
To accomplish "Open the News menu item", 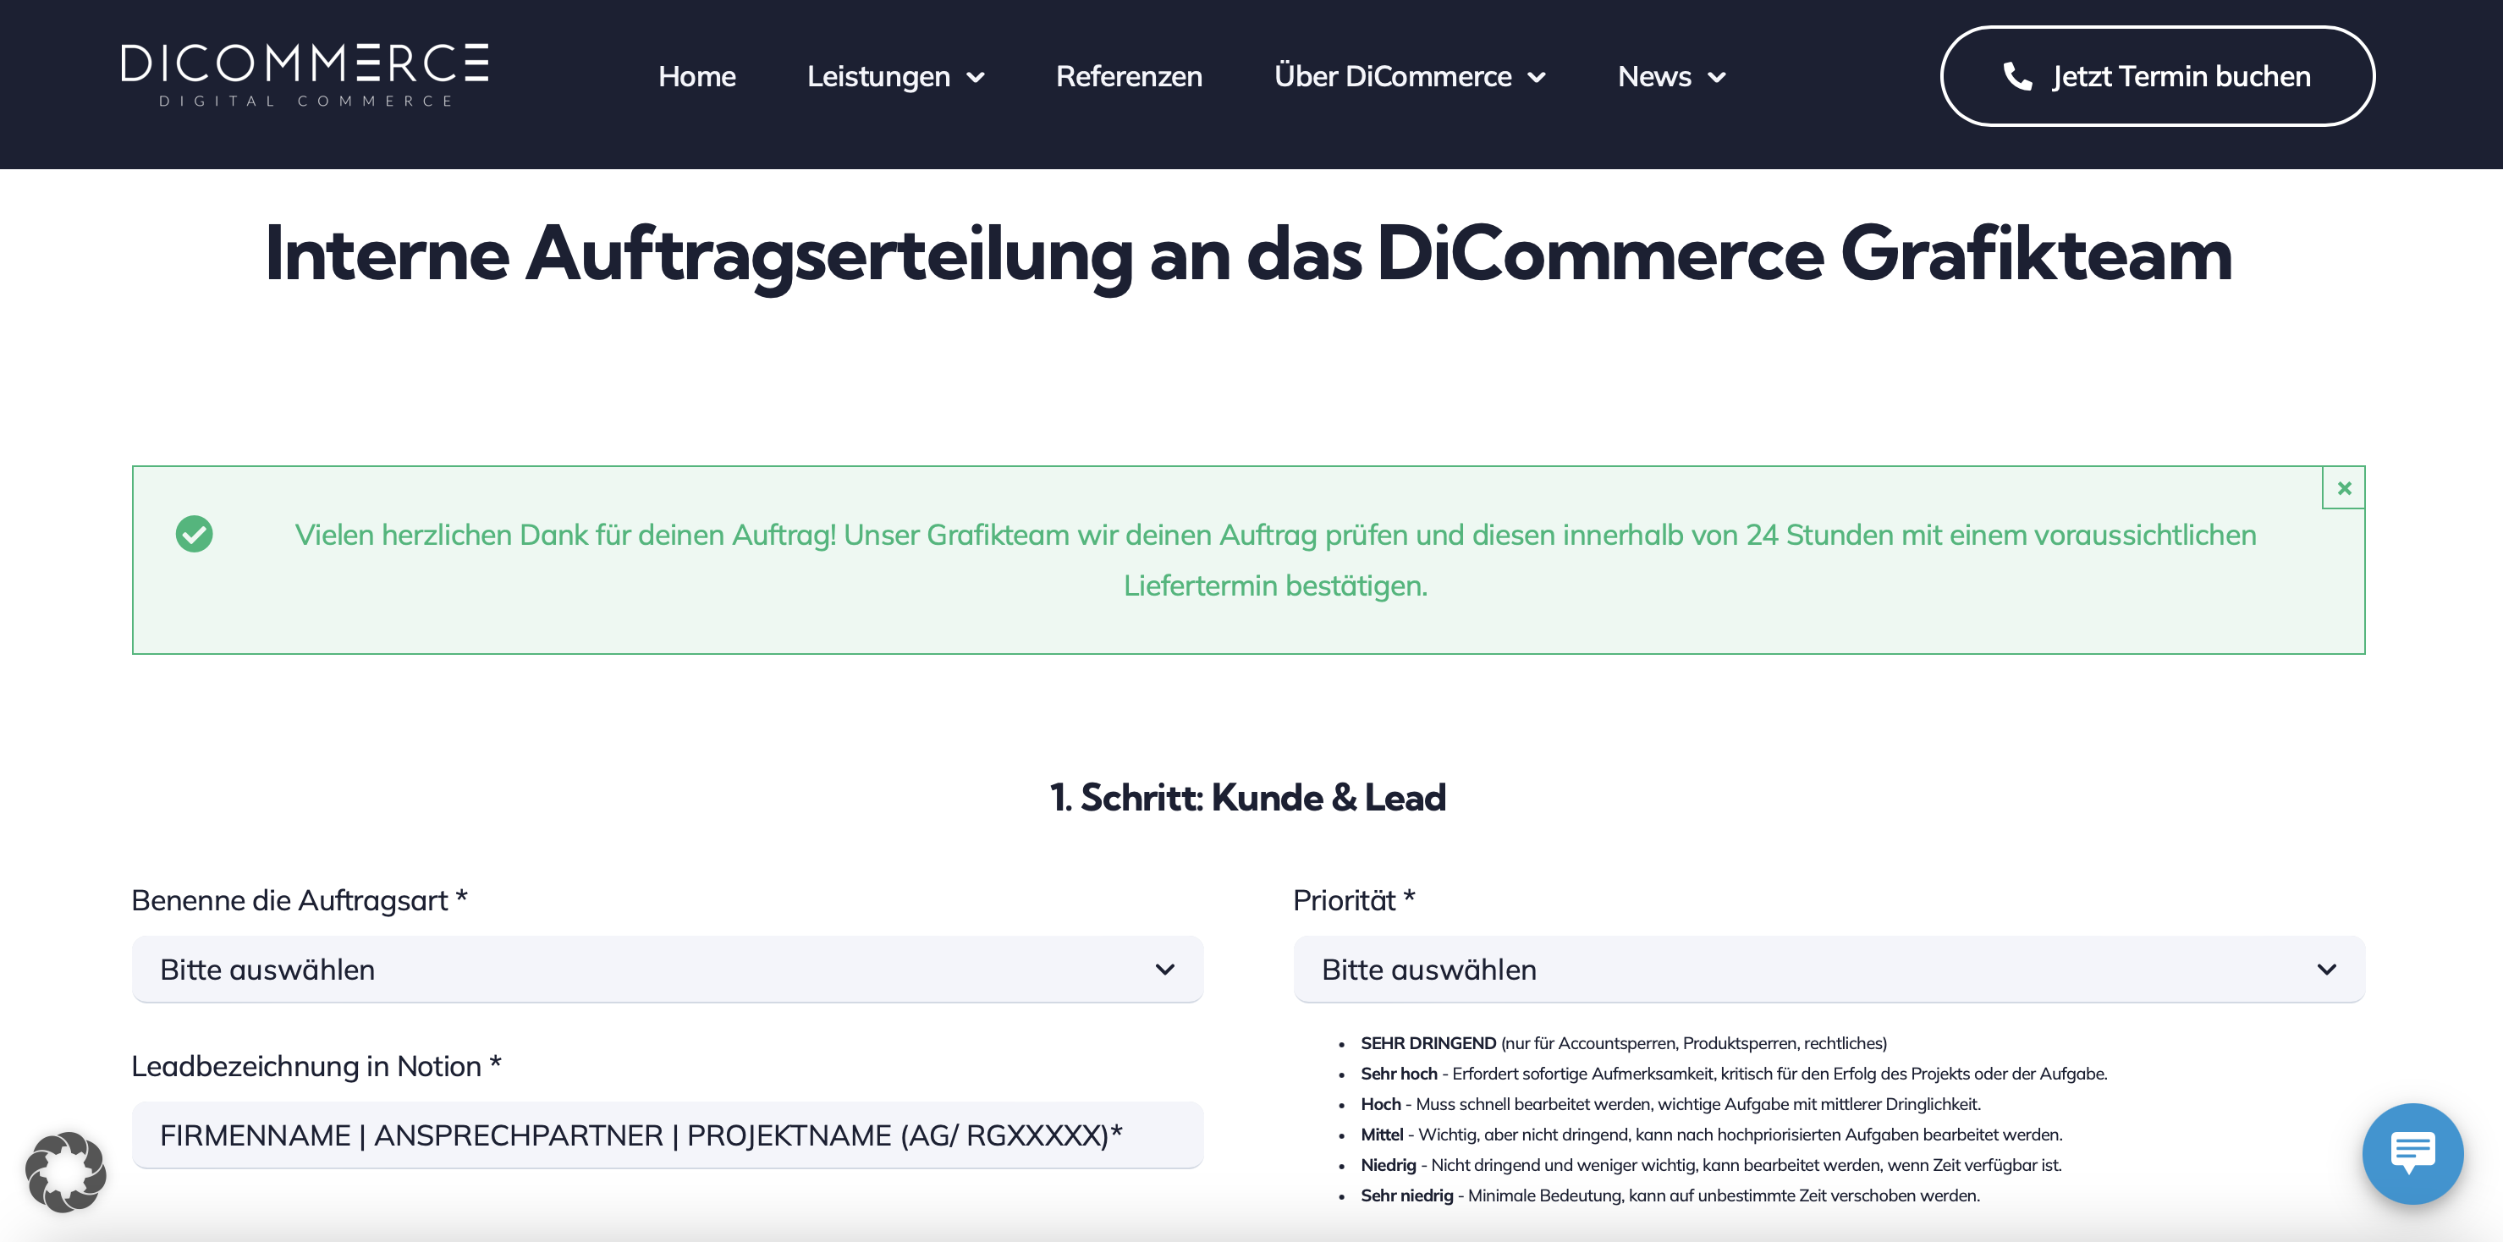I will click(1653, 76).
